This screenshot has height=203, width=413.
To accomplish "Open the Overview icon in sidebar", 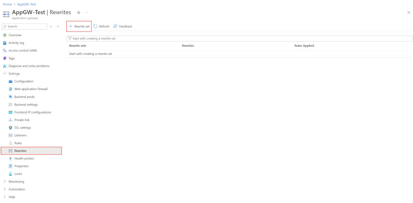I will point(5,35).
